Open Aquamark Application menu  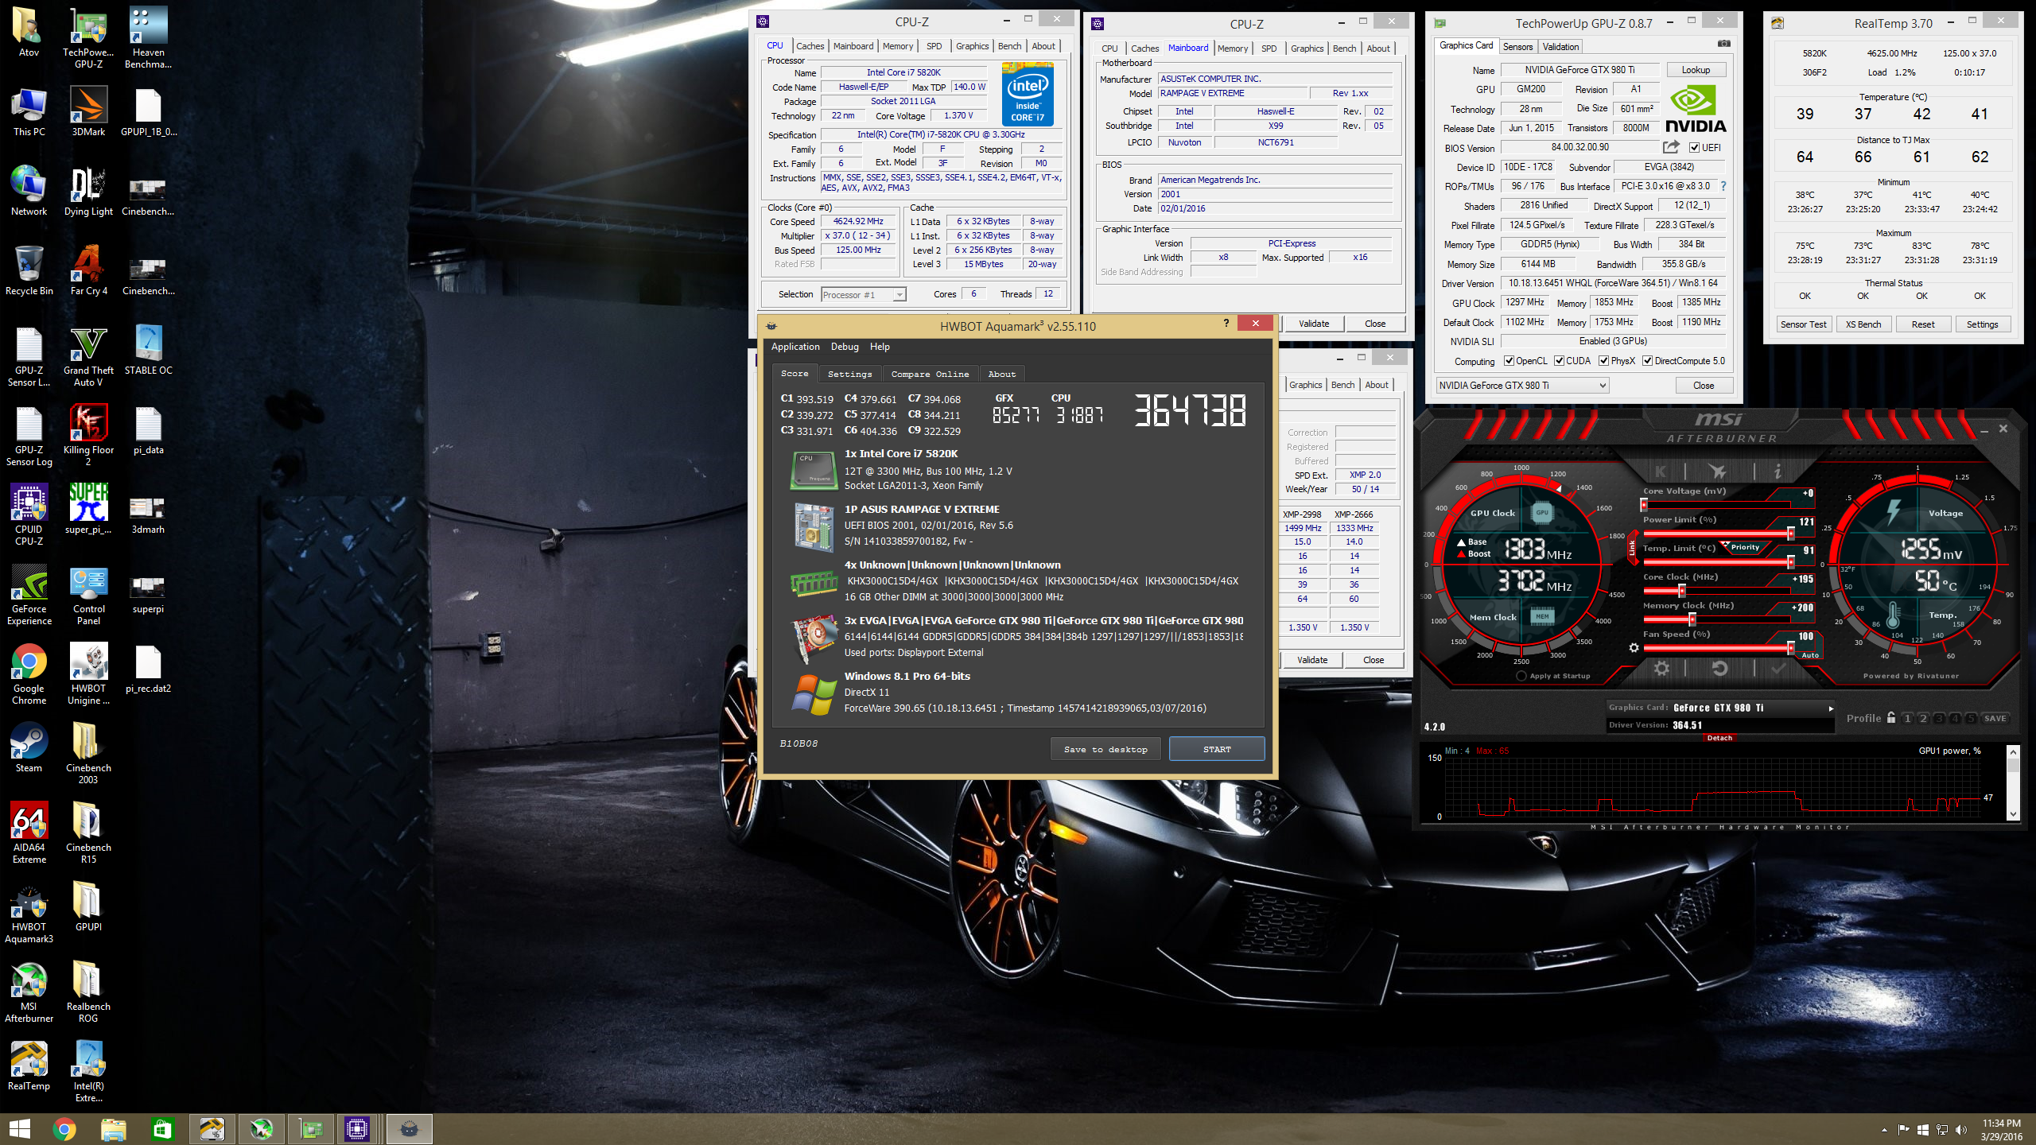point(795,347)
